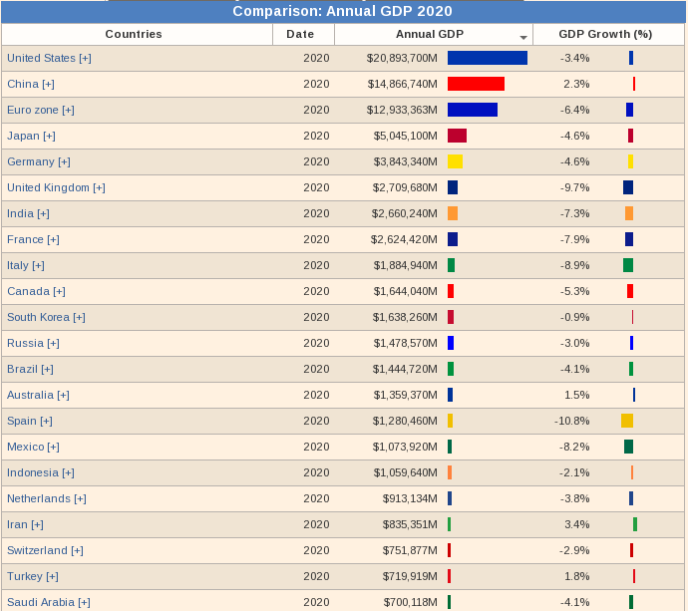
Task: Click the yellow Germany GDP bar
Action: 455,161
